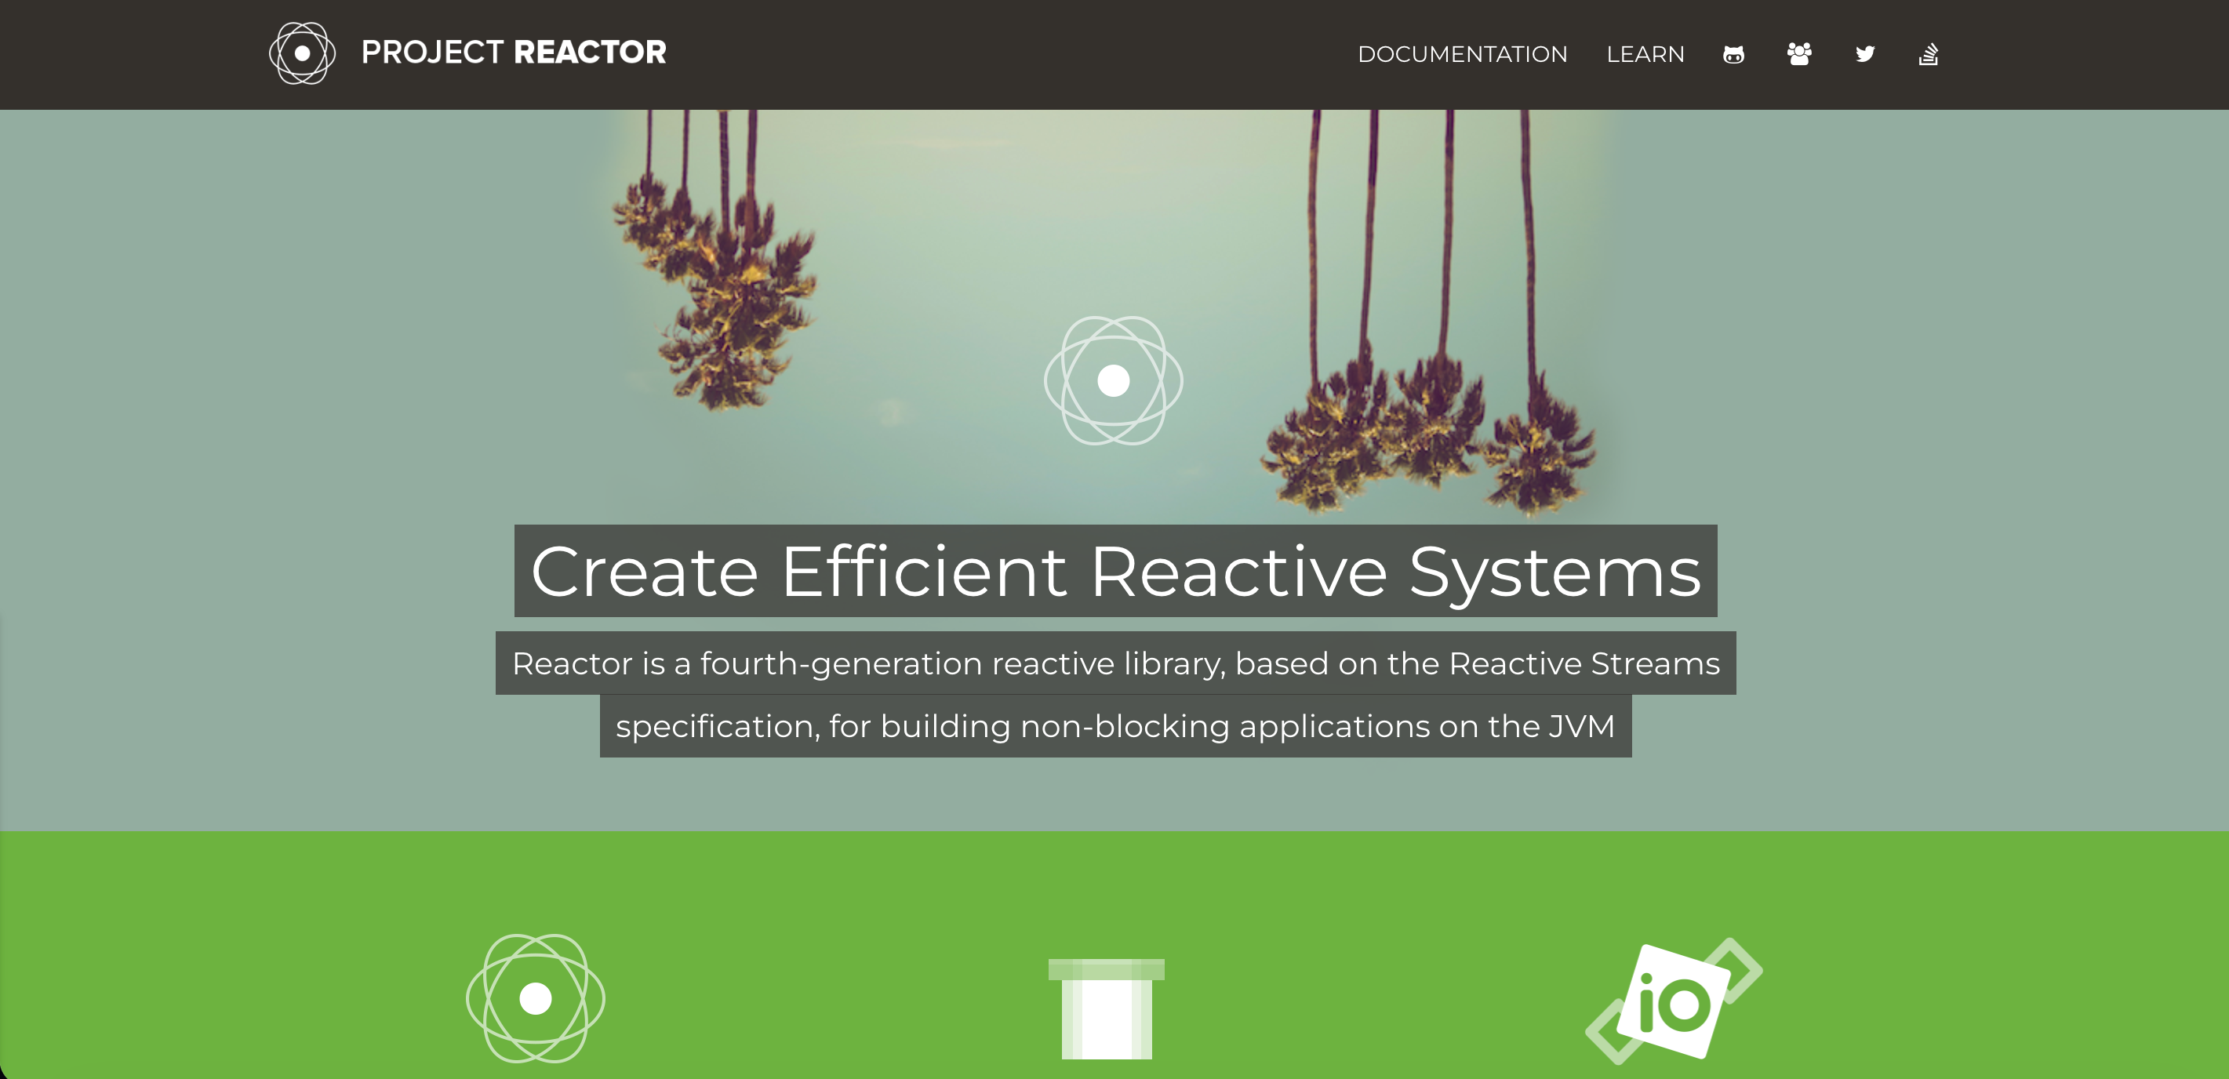Open the LEARN menu item

point(1645,55)
